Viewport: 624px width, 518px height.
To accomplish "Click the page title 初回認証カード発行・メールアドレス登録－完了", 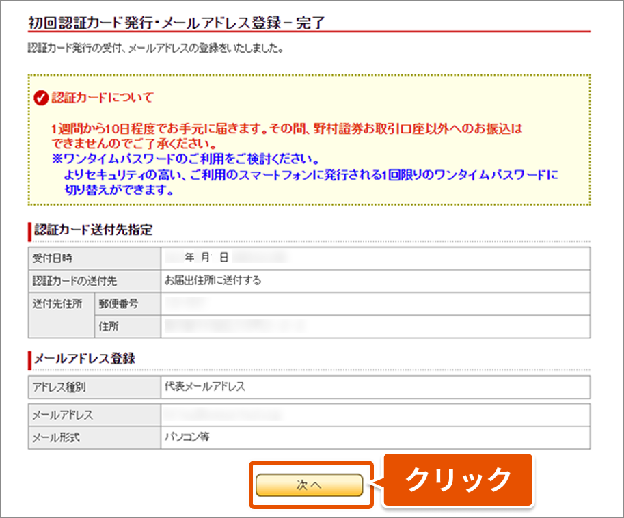I will pyautogui.click(x=176, y=22).
